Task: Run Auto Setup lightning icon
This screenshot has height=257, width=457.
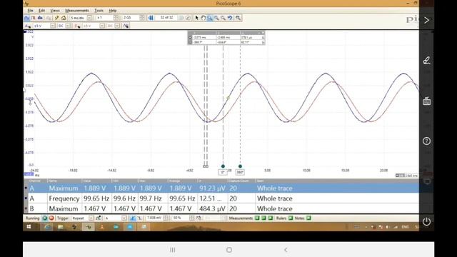Action: 57,18
